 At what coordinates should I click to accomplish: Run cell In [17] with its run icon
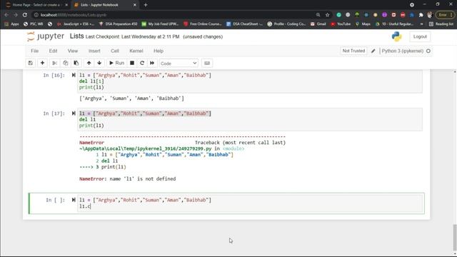74,113
